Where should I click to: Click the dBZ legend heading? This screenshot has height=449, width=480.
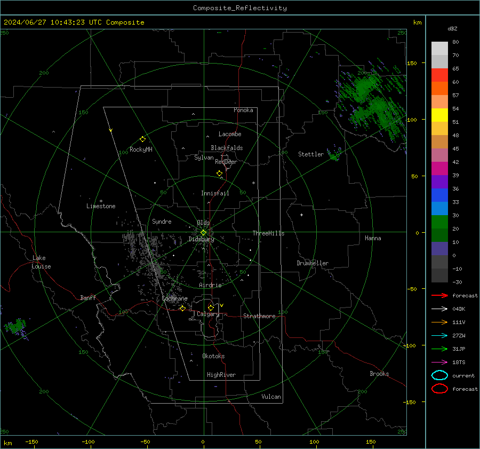click(x=452, y=28)
